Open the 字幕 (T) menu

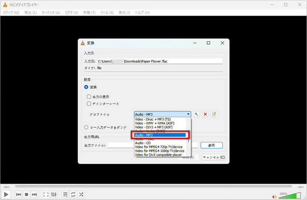(89, 13)
